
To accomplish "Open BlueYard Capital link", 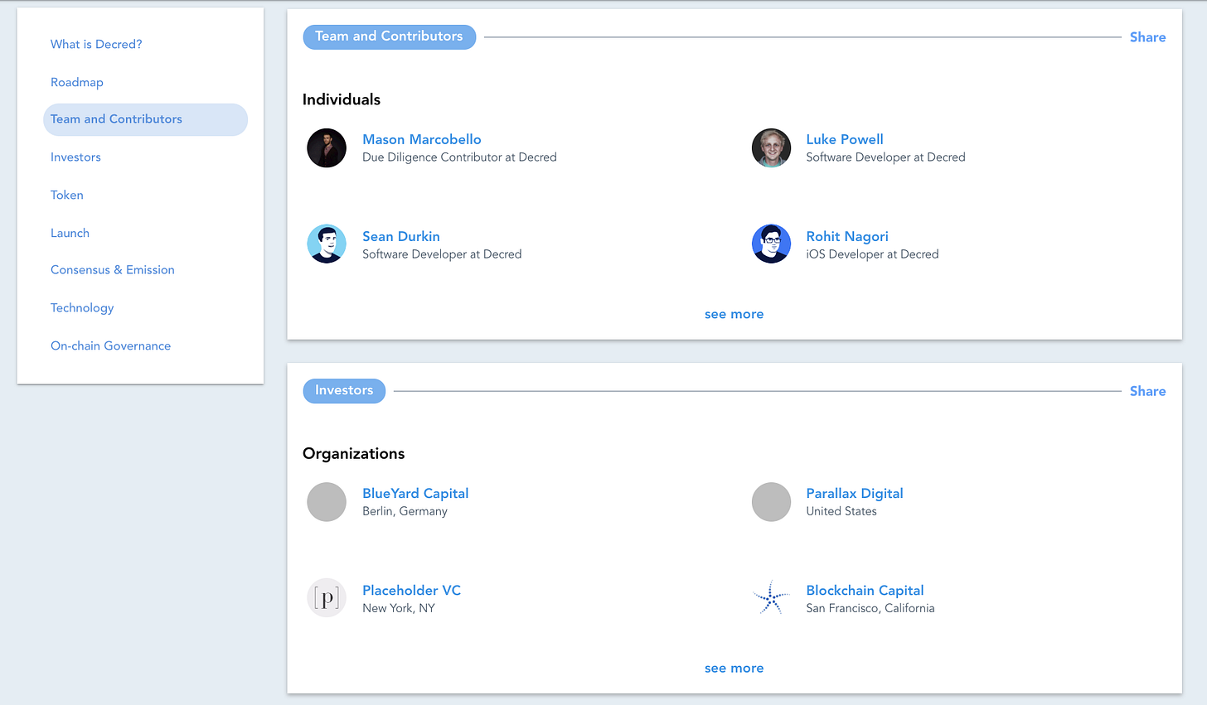I will point(415,493).
